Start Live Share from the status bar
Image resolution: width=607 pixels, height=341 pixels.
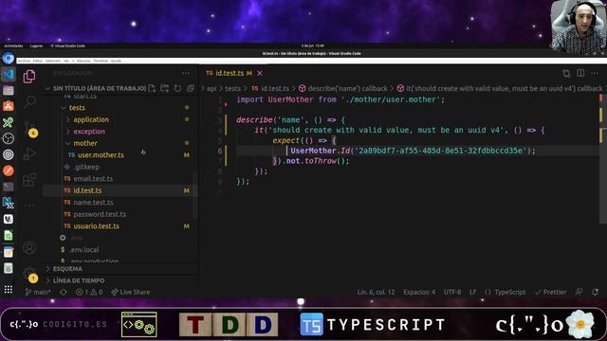[131, 293]
